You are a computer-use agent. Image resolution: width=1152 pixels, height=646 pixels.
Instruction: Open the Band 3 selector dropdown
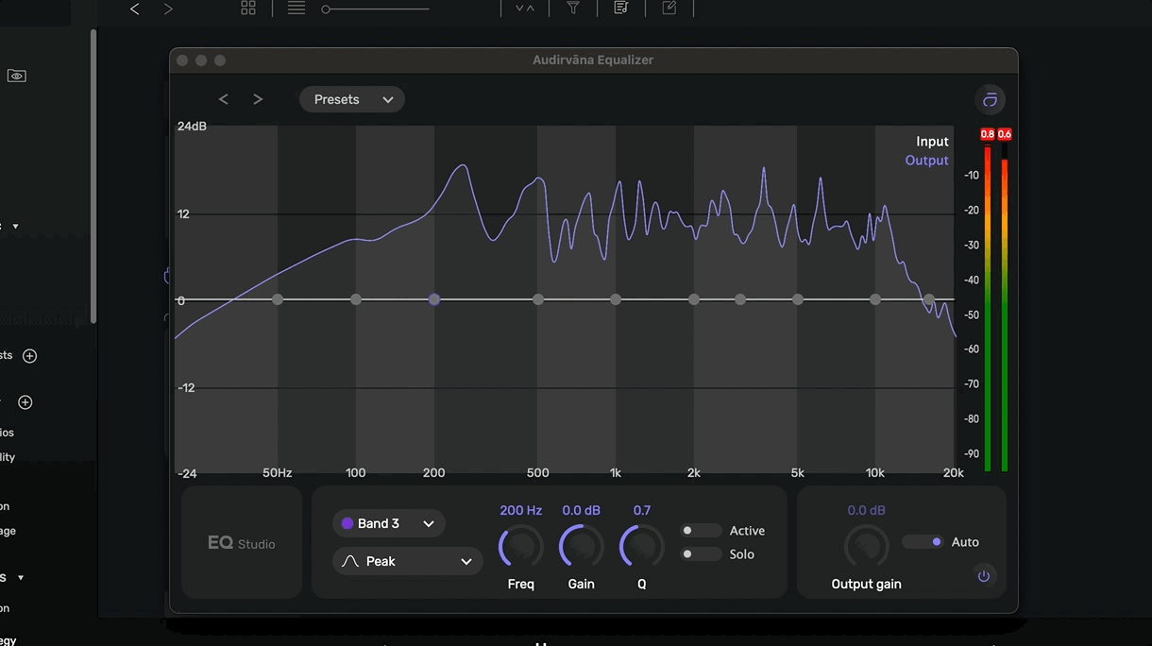(x=389, y=523)
